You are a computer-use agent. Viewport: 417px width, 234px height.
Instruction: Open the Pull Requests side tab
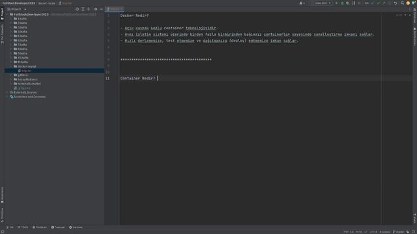[2, 34]
